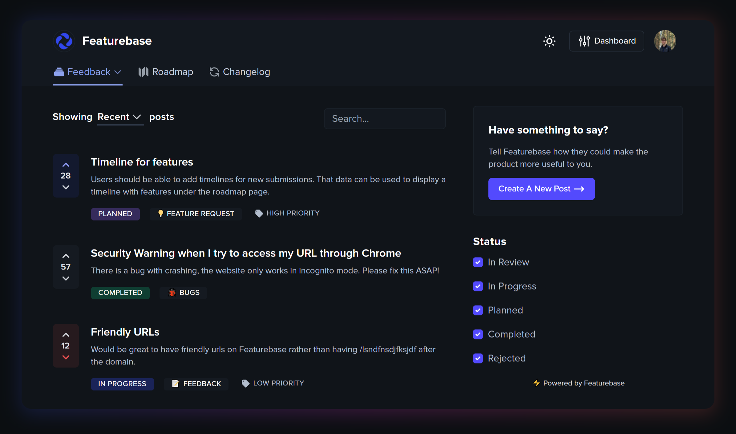Click the High Priority tag icon
This screenshot has height=434, width=736.
(259, 213)
